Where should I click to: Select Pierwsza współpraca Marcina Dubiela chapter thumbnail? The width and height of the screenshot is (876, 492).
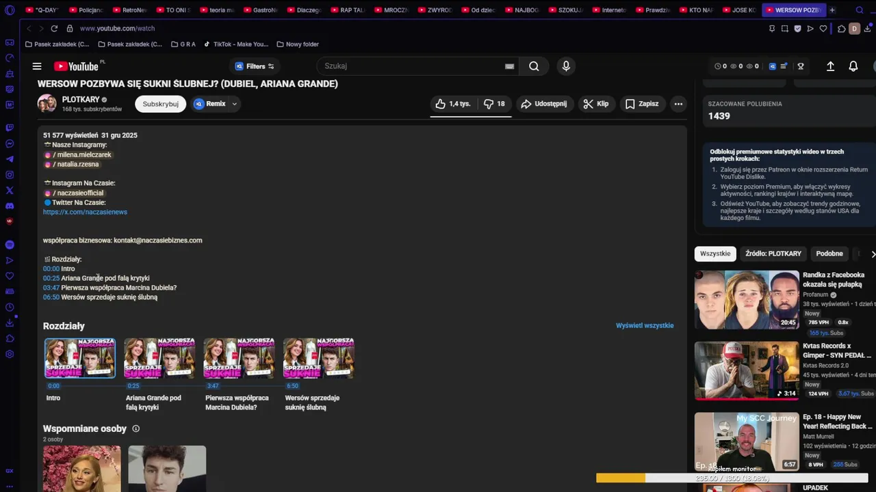pos(239,358)
